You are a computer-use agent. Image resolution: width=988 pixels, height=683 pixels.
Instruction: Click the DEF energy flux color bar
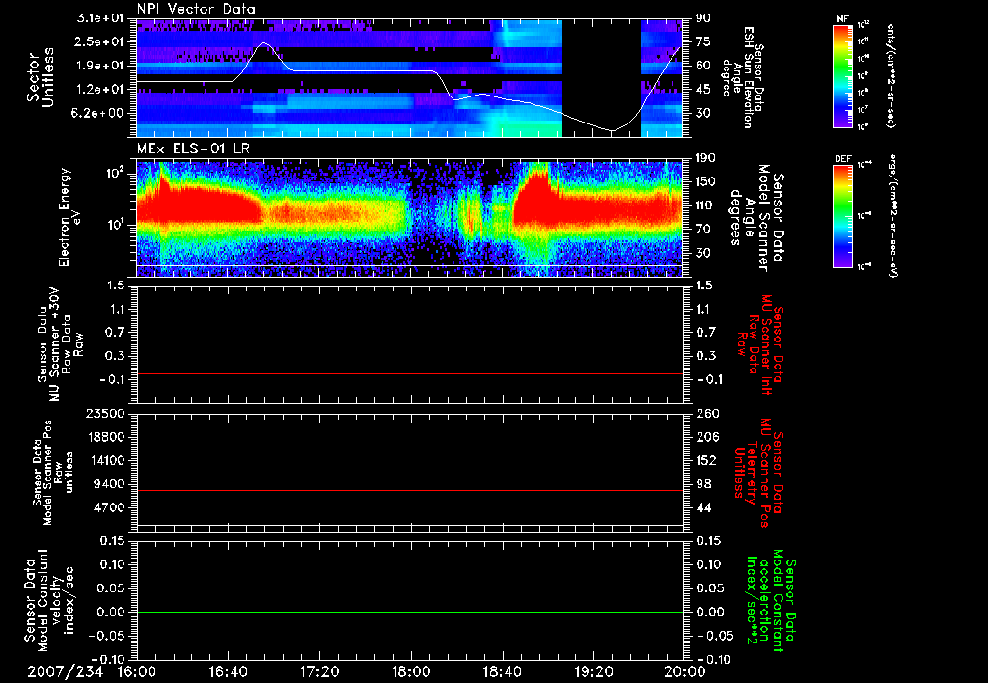pos(842,216)
